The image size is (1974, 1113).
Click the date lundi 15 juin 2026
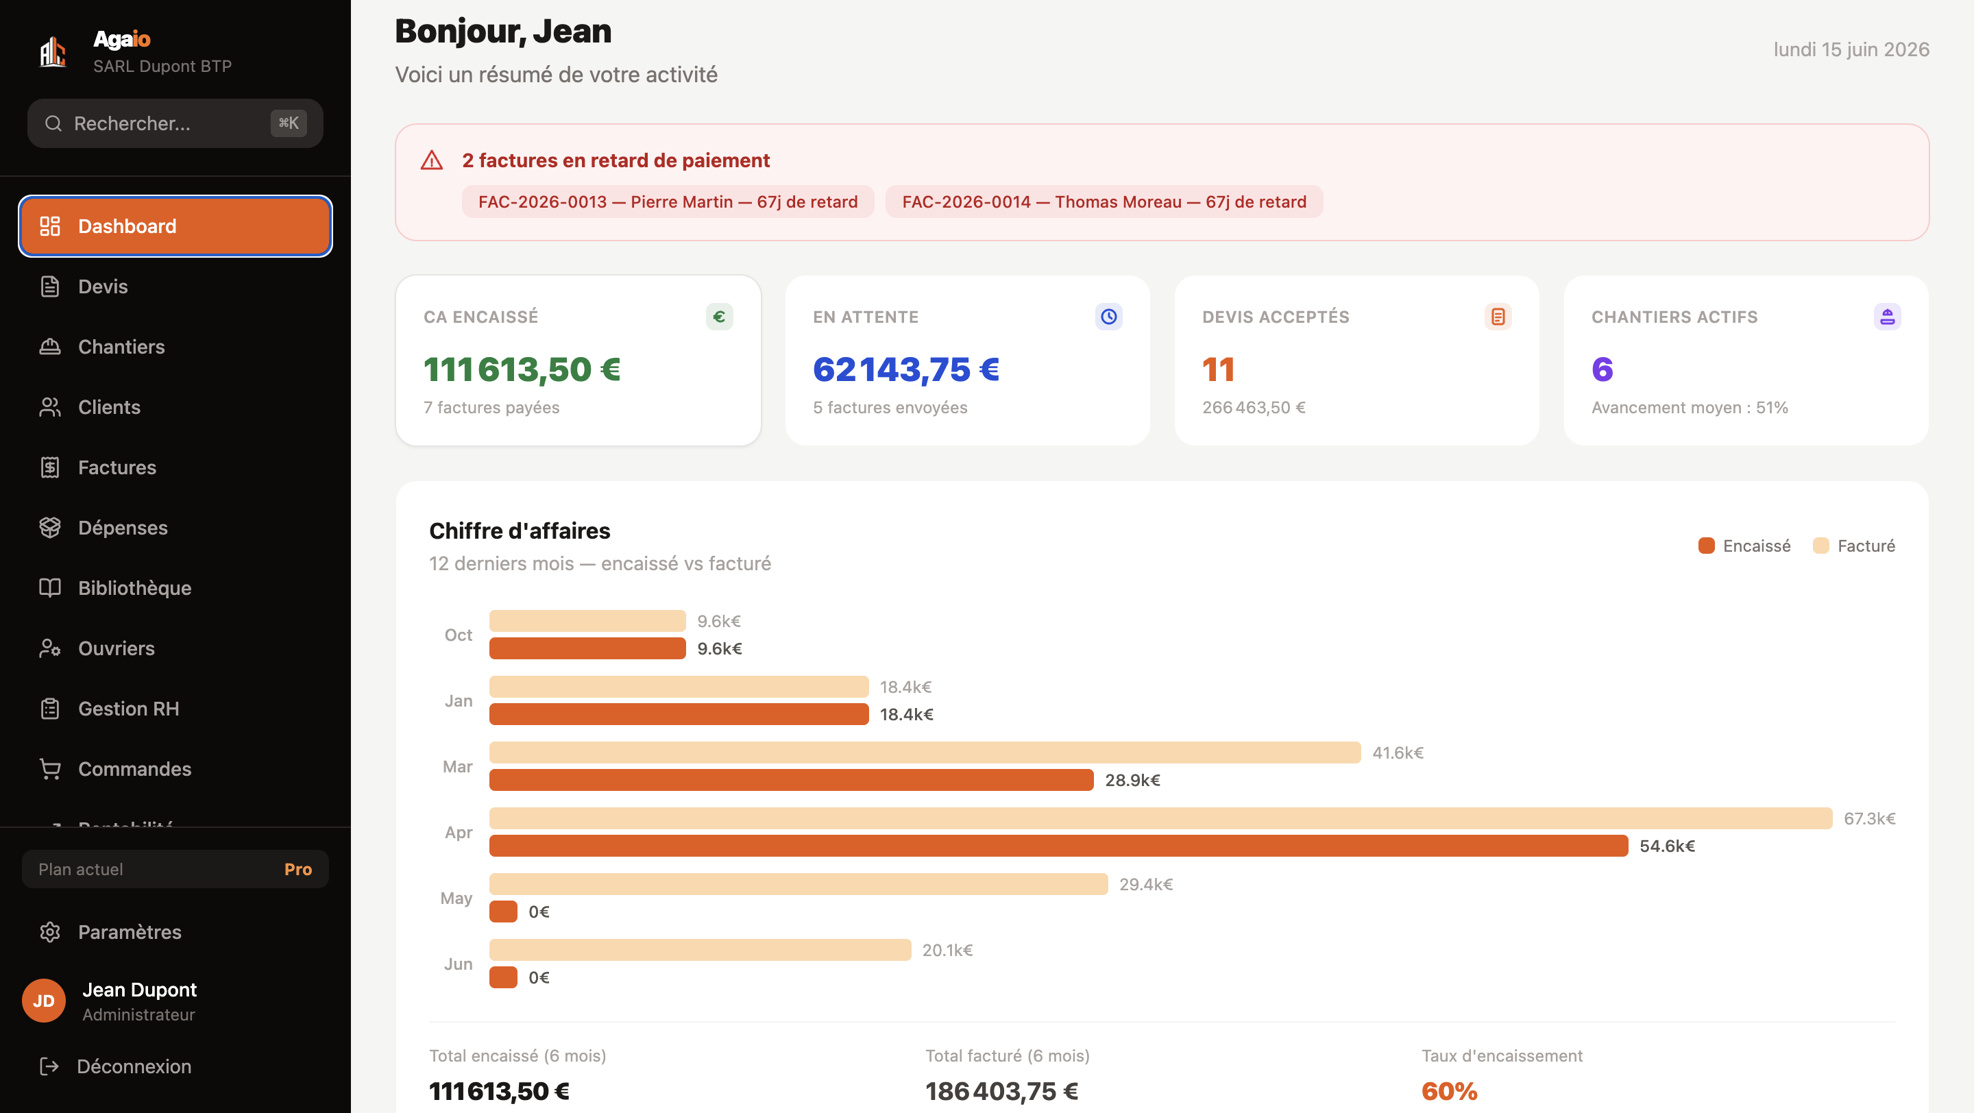pyautogui.click(x=1851, y=49)
